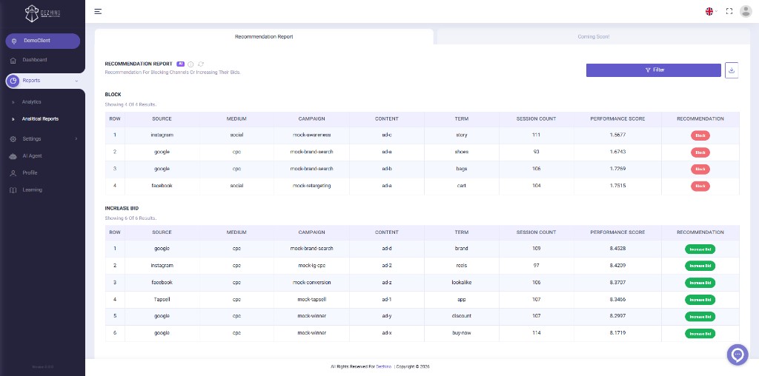The height and width of the screenshot is (376, 759).
Task: Click the info icon beside report title
Action: click(x=190, y=64)
